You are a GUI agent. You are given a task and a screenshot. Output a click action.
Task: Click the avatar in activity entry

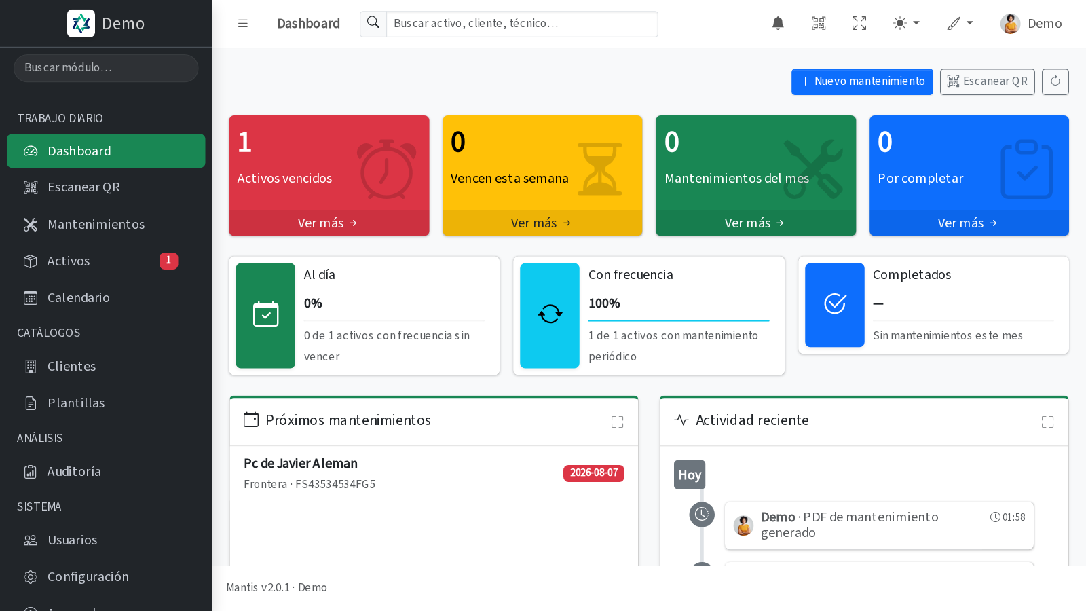coord(744,525)
